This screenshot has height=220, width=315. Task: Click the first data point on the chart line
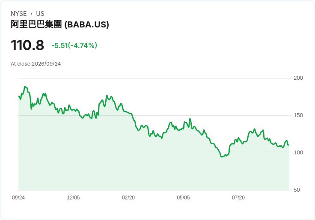tap(19, 96)
